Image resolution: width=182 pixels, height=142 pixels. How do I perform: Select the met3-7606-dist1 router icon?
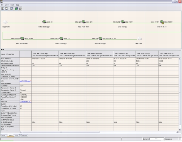click(83, 22)
